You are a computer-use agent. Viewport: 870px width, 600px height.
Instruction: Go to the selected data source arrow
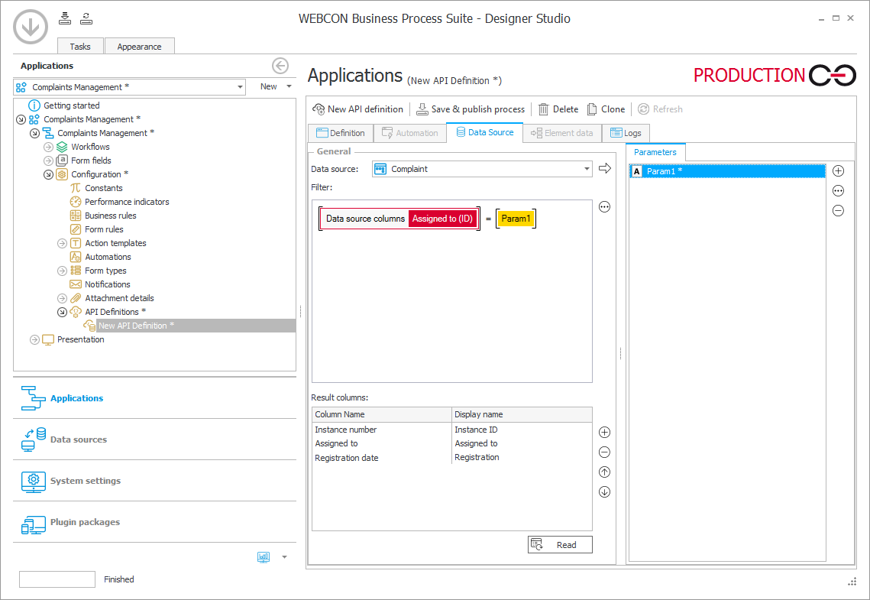click(605, 168)
